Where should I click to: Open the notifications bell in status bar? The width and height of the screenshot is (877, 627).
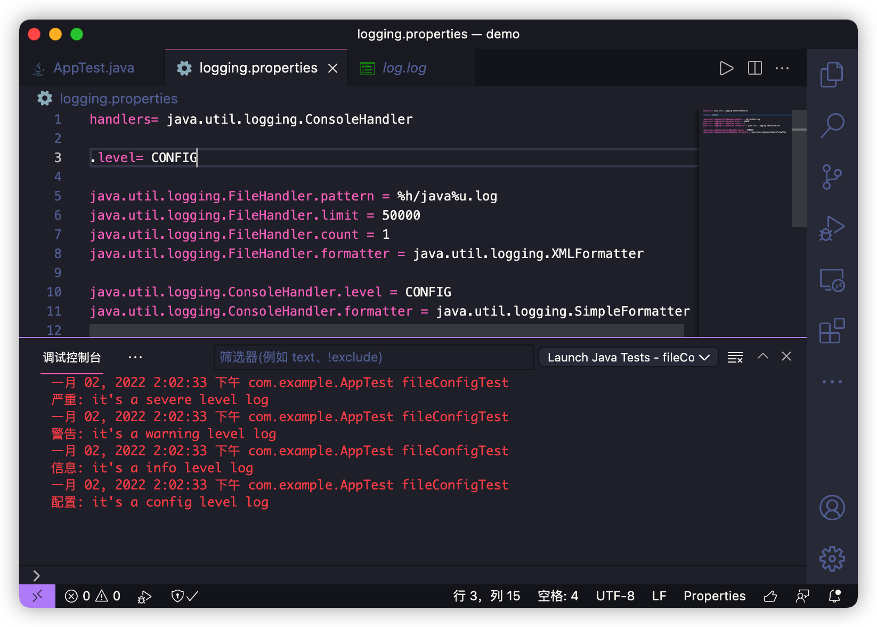(x=834, y=596)
